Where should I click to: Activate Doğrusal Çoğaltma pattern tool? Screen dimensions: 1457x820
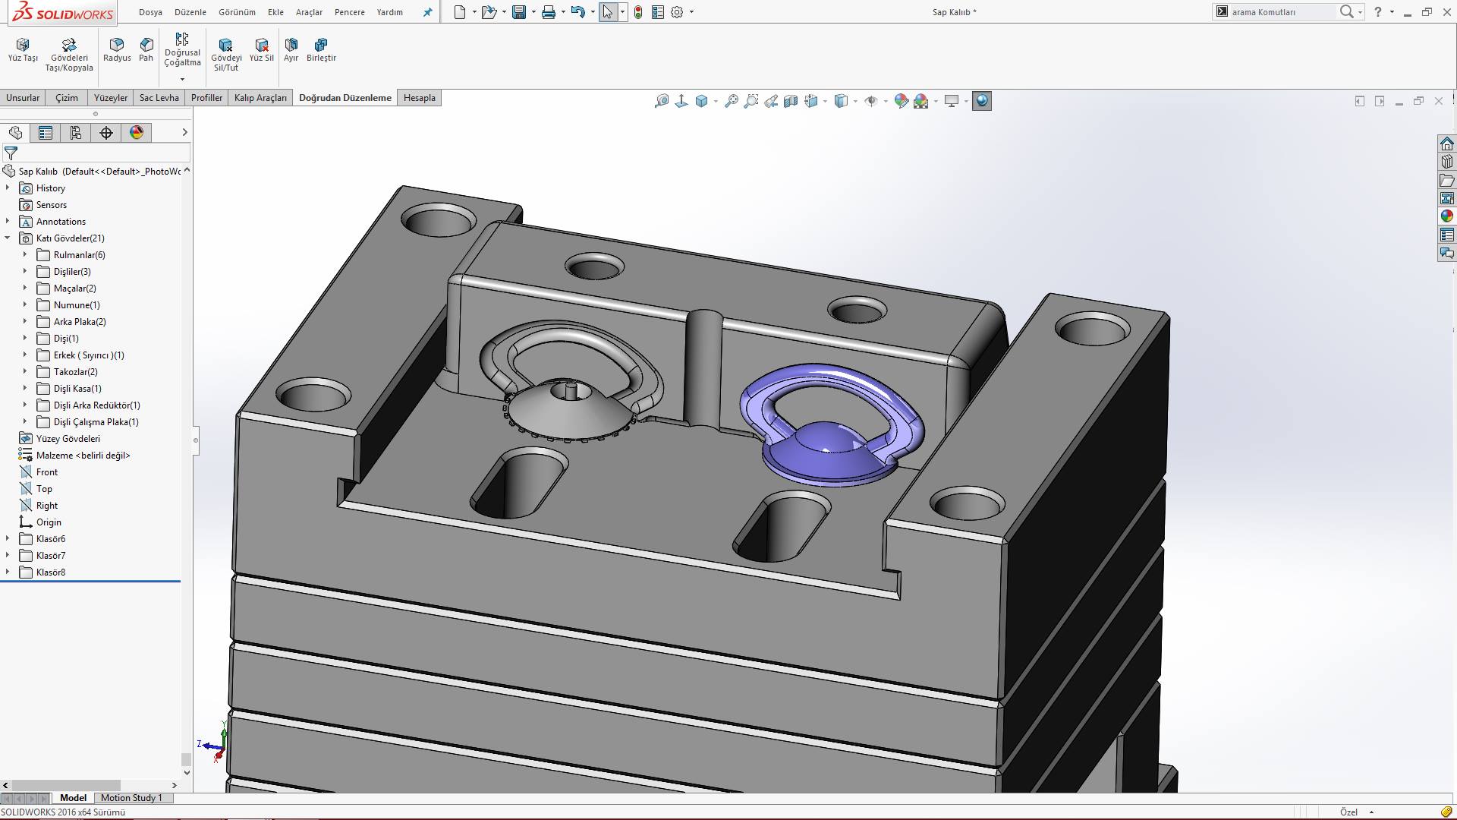click(182, 49)
